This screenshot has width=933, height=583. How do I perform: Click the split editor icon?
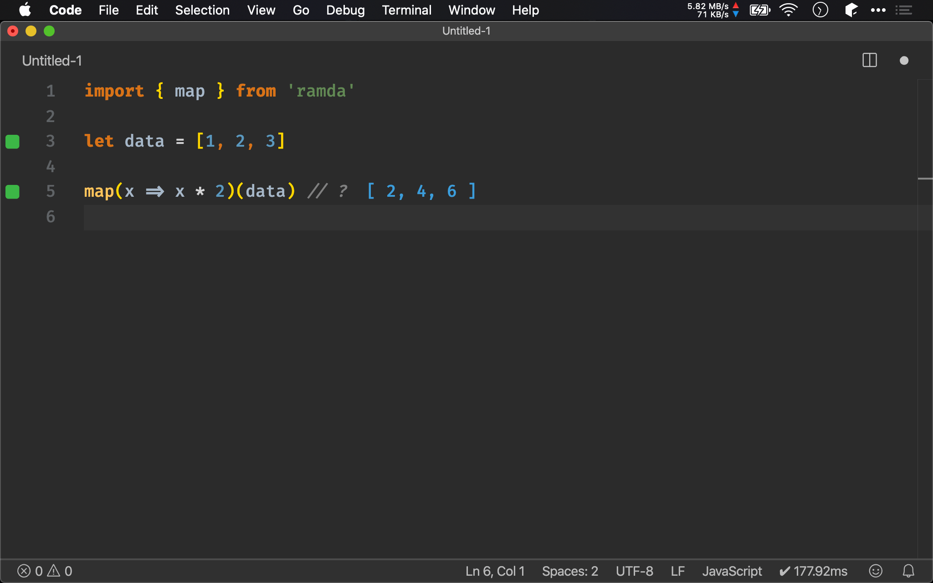point(870,60)
